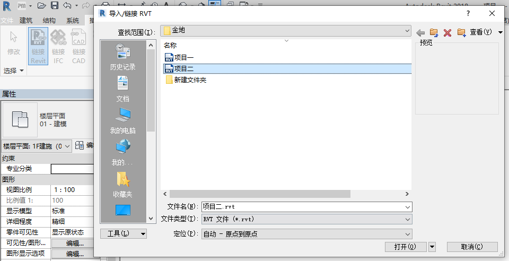Expand the 选择 panel dropdown in ribbon
Image resolution: width=509 pixels, height=261 pixels.
pos(14,71)
